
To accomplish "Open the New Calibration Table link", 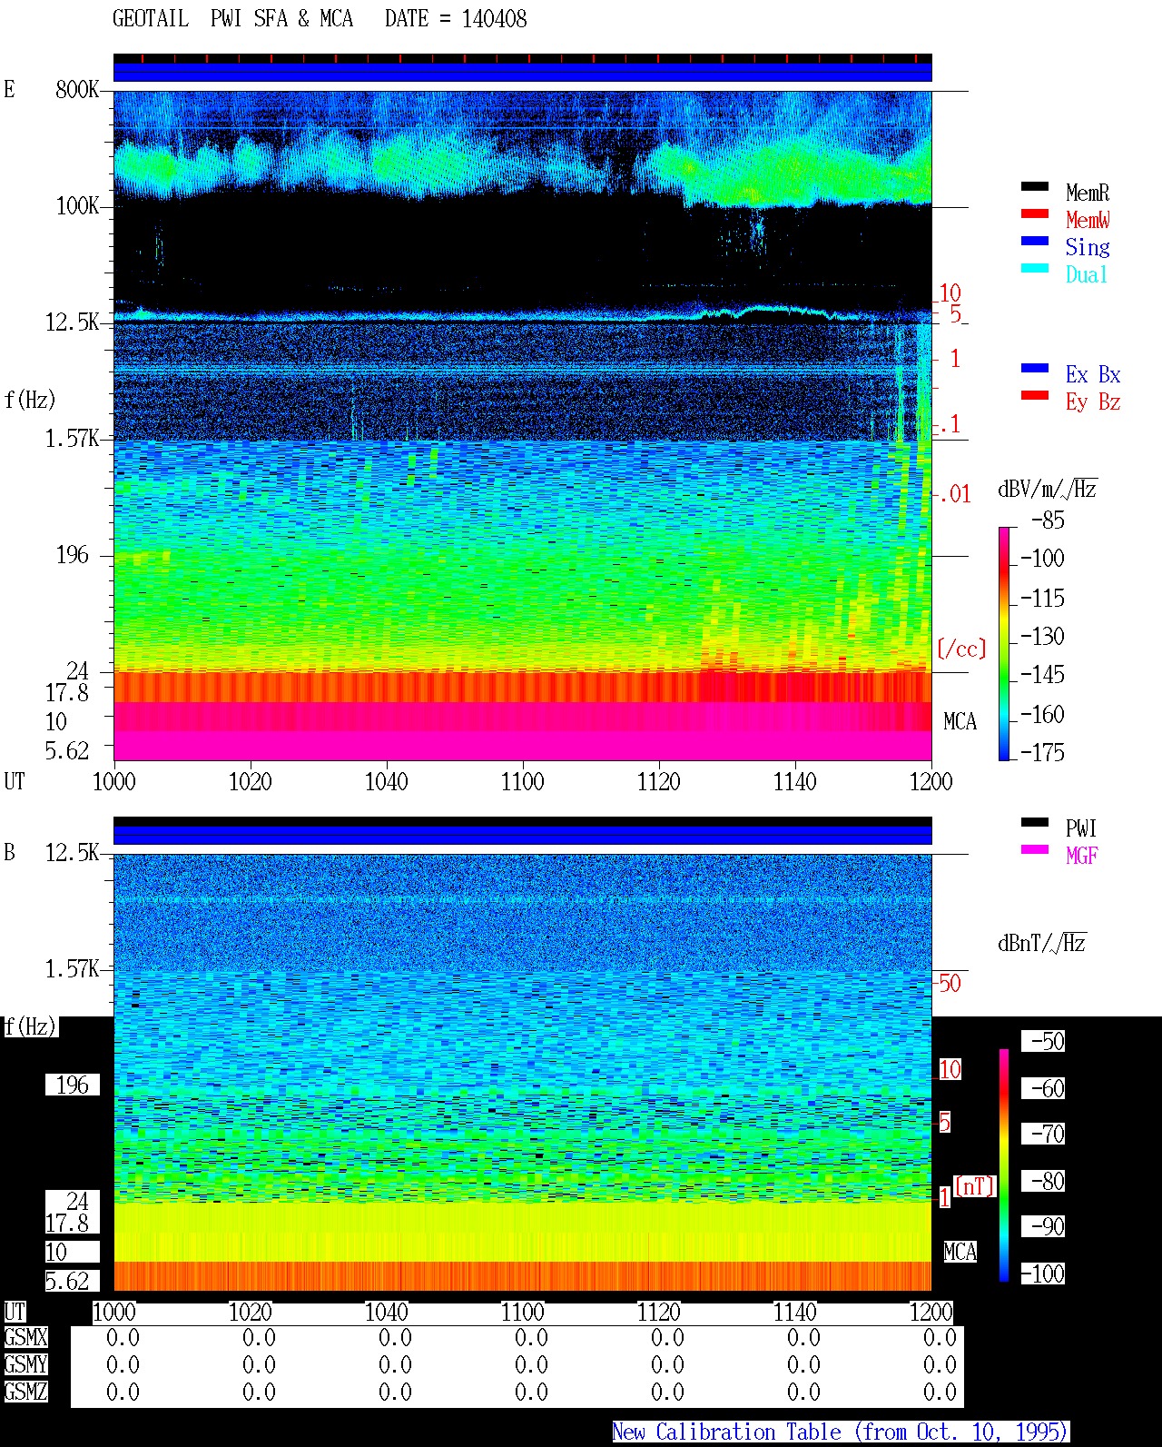I will [841, 1432].
